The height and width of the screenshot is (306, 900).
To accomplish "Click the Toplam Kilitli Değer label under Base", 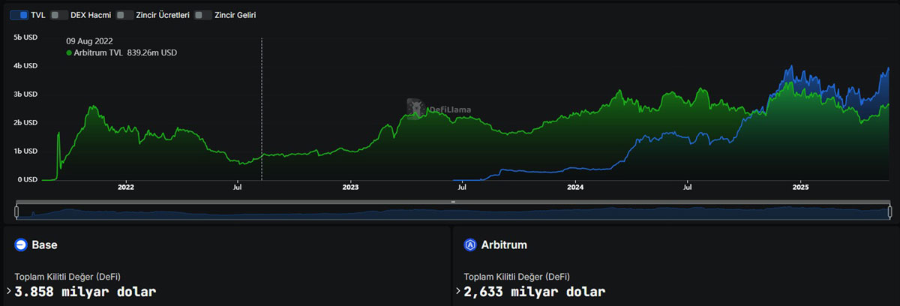I will tap(67, 277).
